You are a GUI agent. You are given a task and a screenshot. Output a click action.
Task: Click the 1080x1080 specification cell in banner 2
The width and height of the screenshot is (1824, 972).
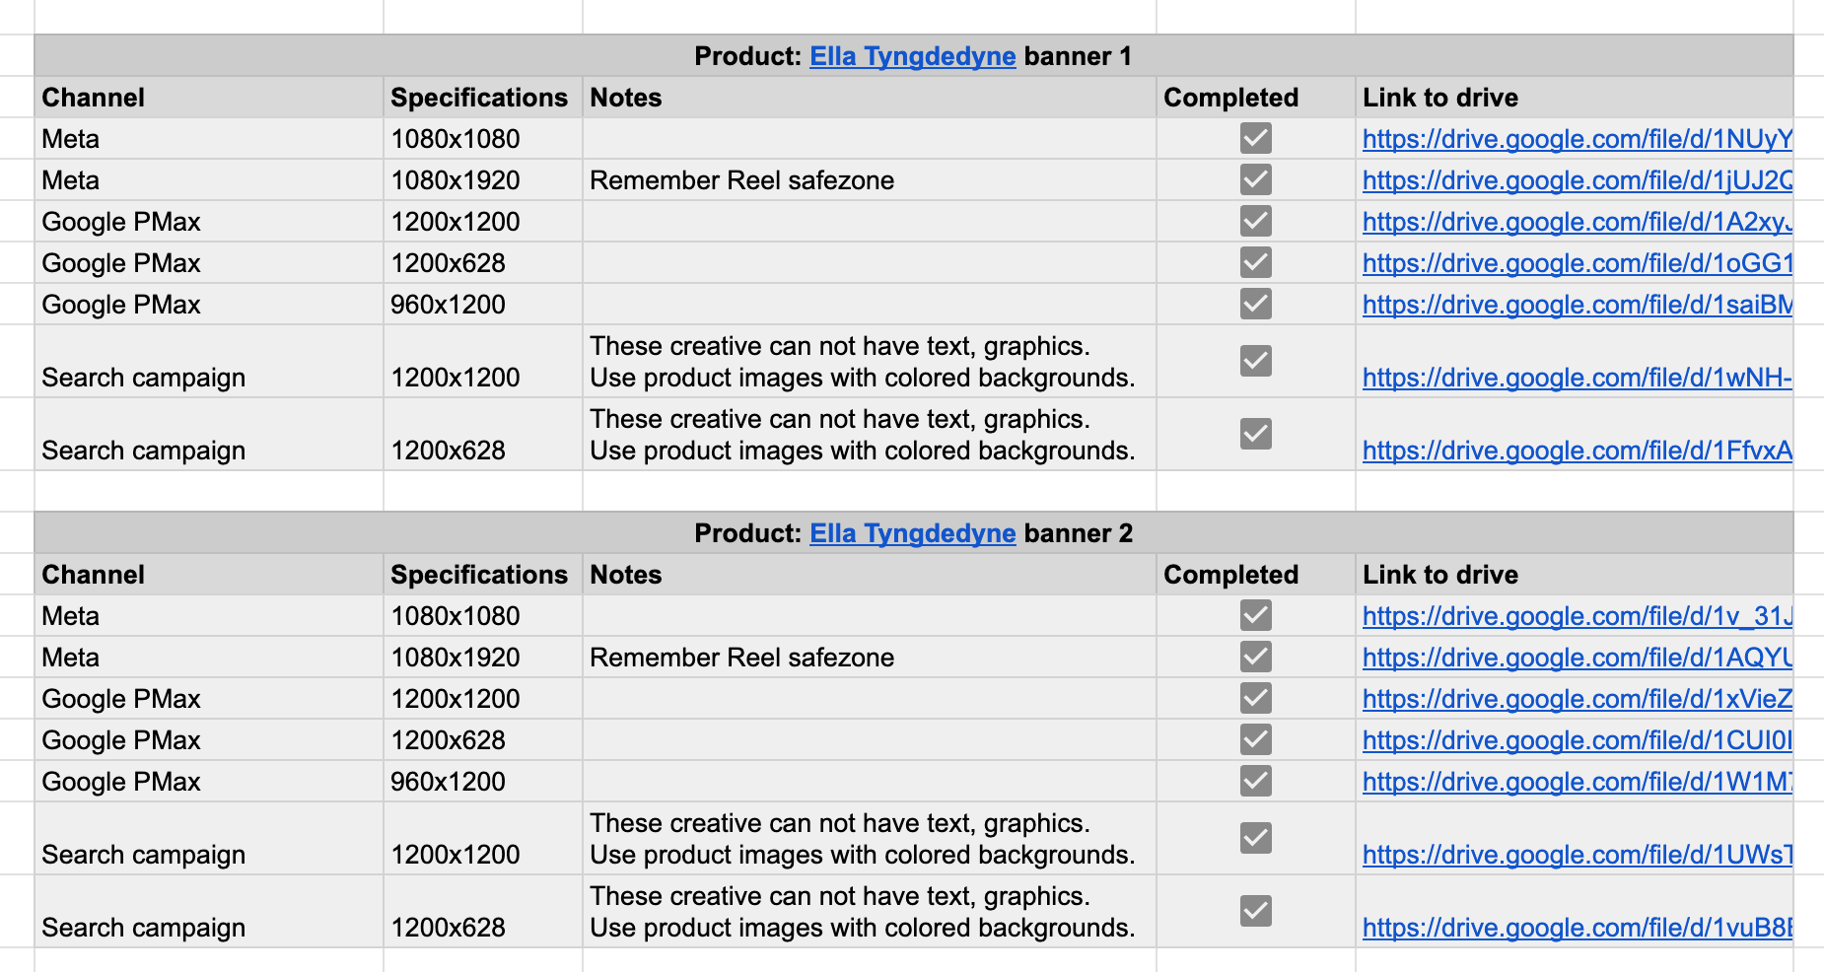pyautogui.click(x=483, y=616)
